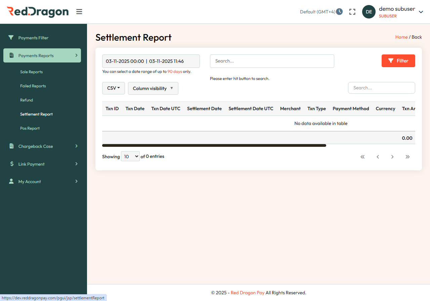Viewport: 430px width, 301px height.
Task: Jump to last page with double-chevron icon
Action: 407,157
